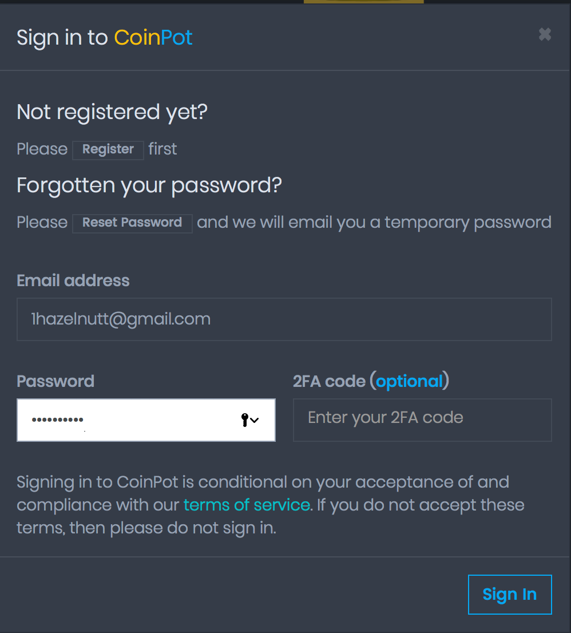Click the 'Password' field label
Screen dimensions: 571x633
coord(55,382)
